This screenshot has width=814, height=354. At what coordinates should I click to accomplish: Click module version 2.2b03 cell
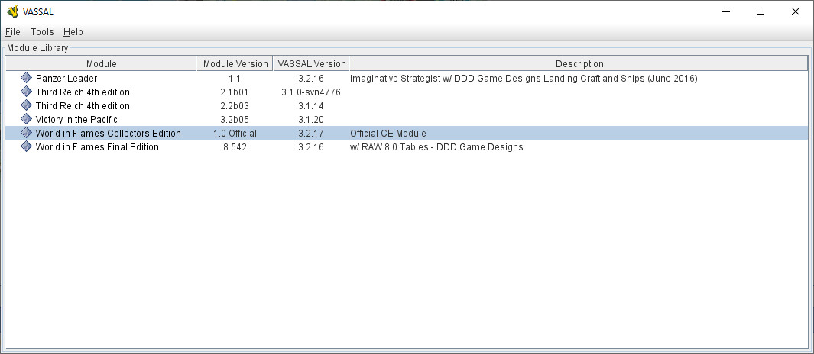tap(235, 106)
